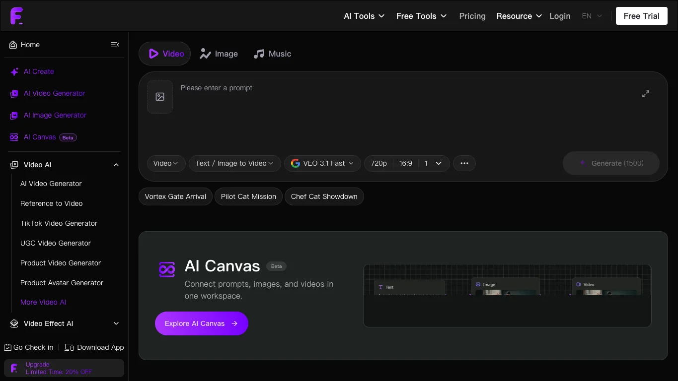Click the purple F logo in header
Image resolution: width=678 pixels, height=381 pixels.
click(16, 16)
